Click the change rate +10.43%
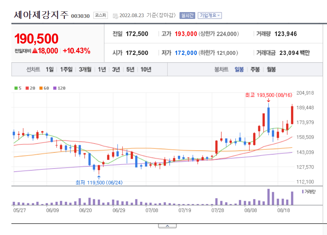The image size is (327, 235). coord(77,51)
